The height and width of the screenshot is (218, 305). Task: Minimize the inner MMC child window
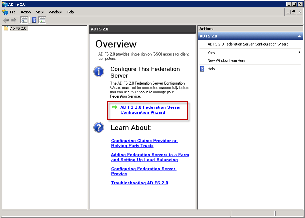coord(288,12)
